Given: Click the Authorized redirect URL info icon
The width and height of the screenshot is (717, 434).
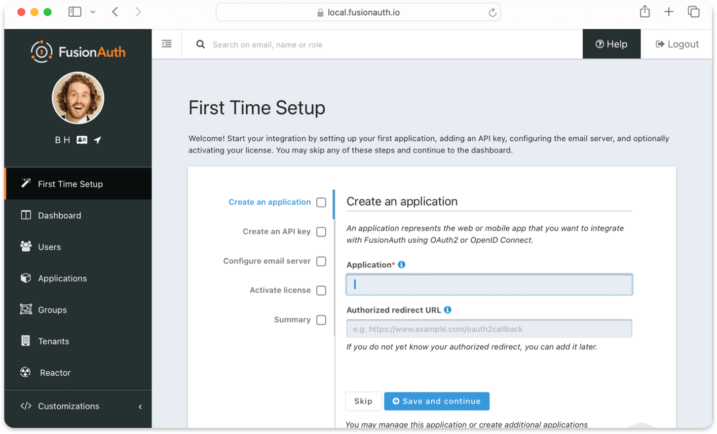Looking at the screenshot, I should 447,310.
